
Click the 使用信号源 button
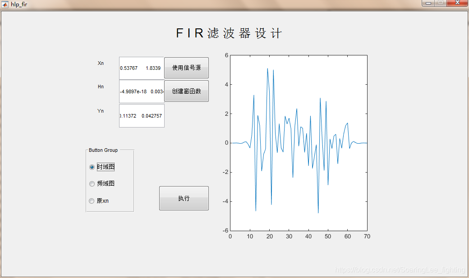pyautogui.click(x=186, y=68)
